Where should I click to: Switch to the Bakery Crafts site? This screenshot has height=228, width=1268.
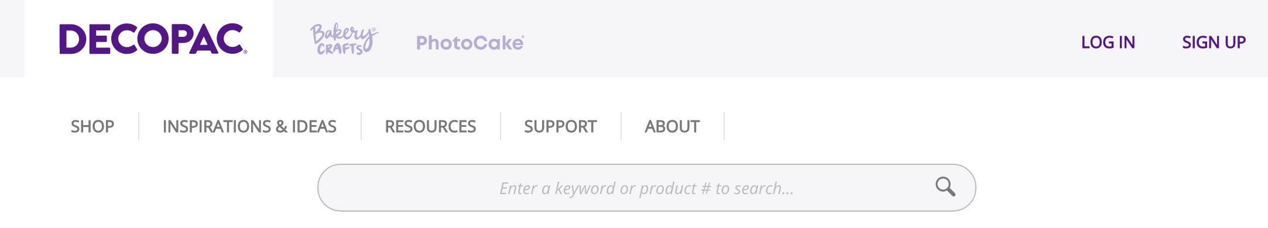[344, 40]
